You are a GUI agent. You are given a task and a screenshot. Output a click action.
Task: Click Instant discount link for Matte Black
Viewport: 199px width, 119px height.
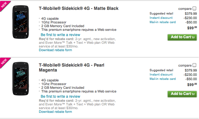click(161, 18)
